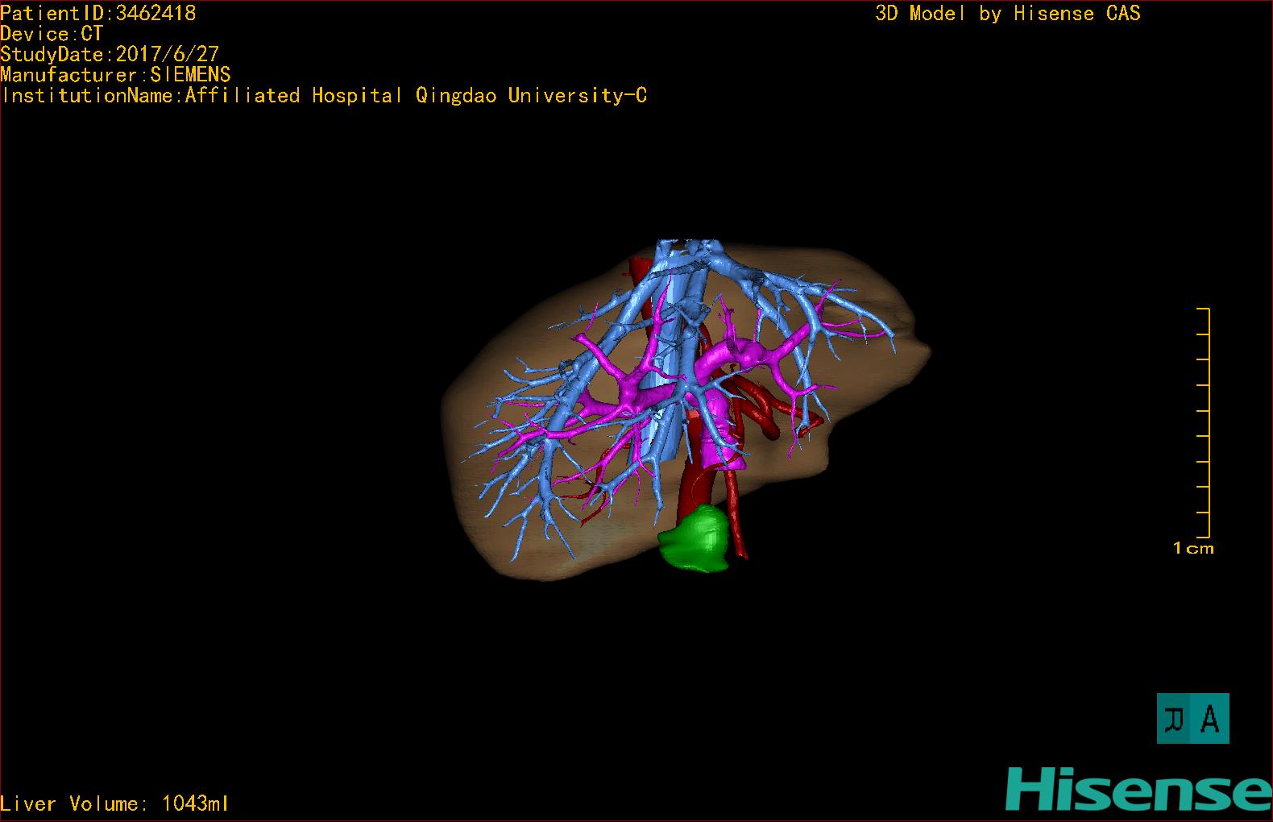Select the green tumor in the model
1273x822 pixels.
(x=695, y=538)
